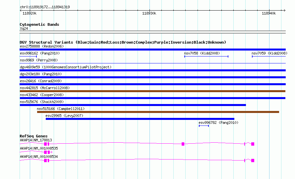This screenshot has height=179, width=295.
Task: Click the nsv9969 (Perry2008) label
Action: [39, 60]
